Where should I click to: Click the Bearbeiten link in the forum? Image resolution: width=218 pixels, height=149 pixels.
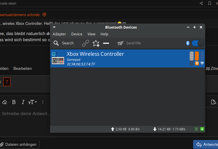[x=23, y=68]
